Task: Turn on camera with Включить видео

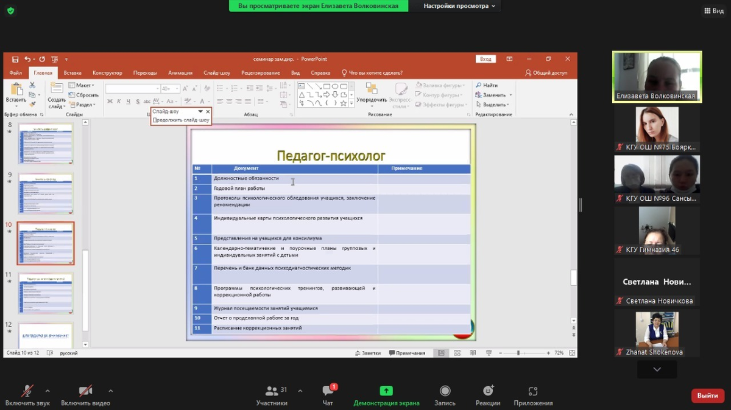Action: pyautogui.click(x=85, y=392)
